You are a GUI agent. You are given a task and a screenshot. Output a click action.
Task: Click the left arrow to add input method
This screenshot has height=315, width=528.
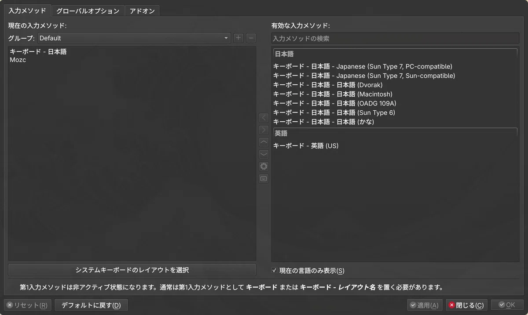(x=264, y=118)
